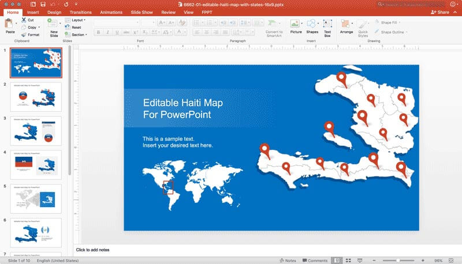Add a New Slide
This screenshot has width=462, height=264.
pyautogui.click(x=54, y=28)
